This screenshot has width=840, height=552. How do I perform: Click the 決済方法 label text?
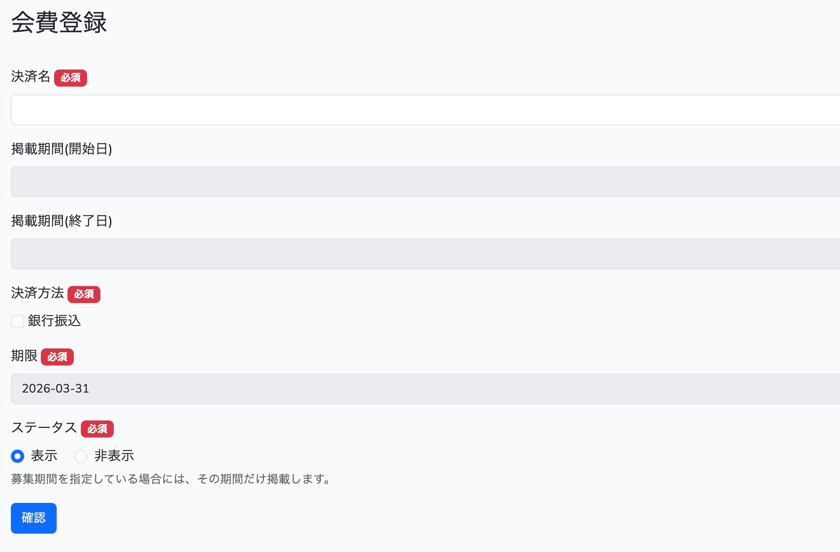coord(37,293)
